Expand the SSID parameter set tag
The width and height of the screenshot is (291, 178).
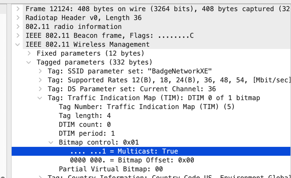pyautogui.click(x=40, y=71)
